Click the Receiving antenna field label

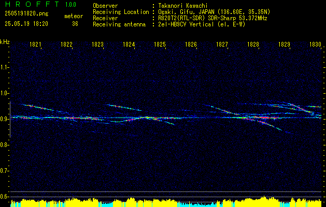tap(119, 24)
